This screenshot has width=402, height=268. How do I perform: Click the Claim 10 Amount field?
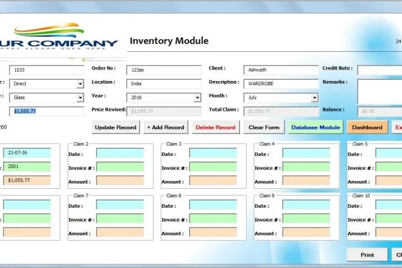[389, 232]
